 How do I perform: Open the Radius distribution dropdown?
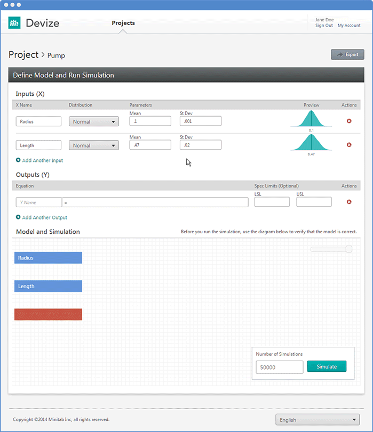point(93,121)
